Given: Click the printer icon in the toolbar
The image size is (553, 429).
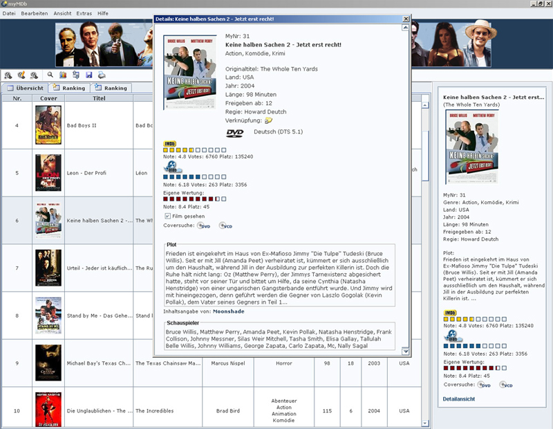Looking at the screenshot, I should click(102, 75).
